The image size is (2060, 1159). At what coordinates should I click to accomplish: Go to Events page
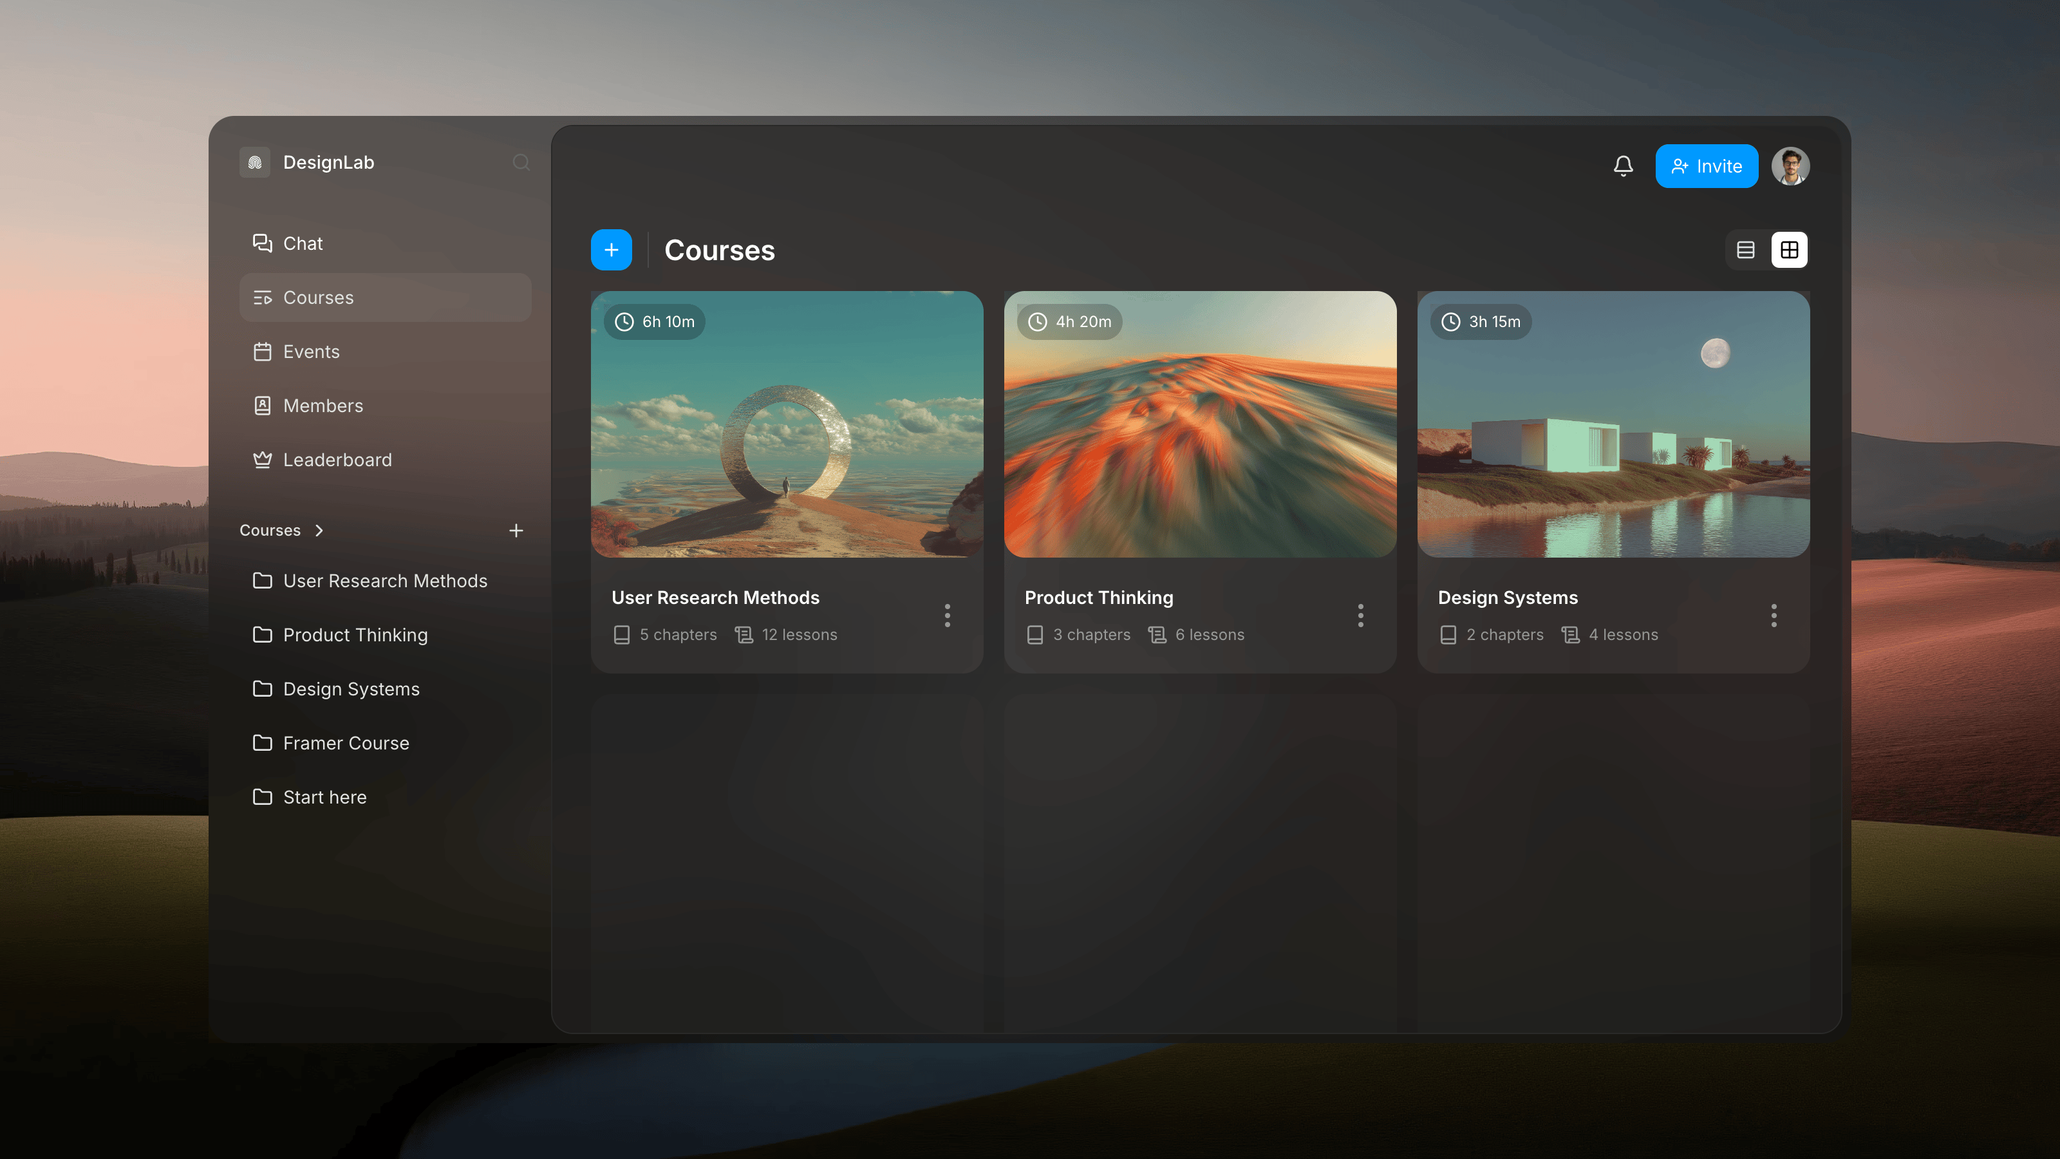[385, 351]
